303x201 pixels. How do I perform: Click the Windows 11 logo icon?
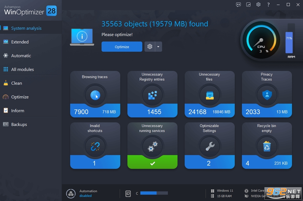coord(213,191)
